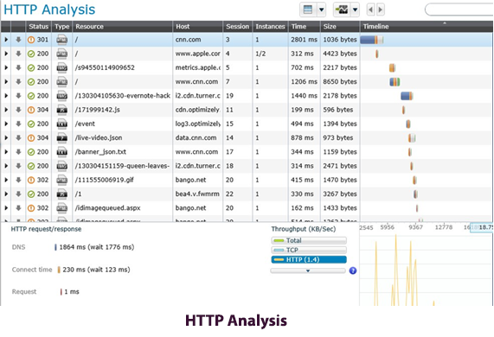Click TXT type icon for /banner_json.txt
Viewport: 494px width, 337px height.
pyautogui.click(x=61, y=152)
